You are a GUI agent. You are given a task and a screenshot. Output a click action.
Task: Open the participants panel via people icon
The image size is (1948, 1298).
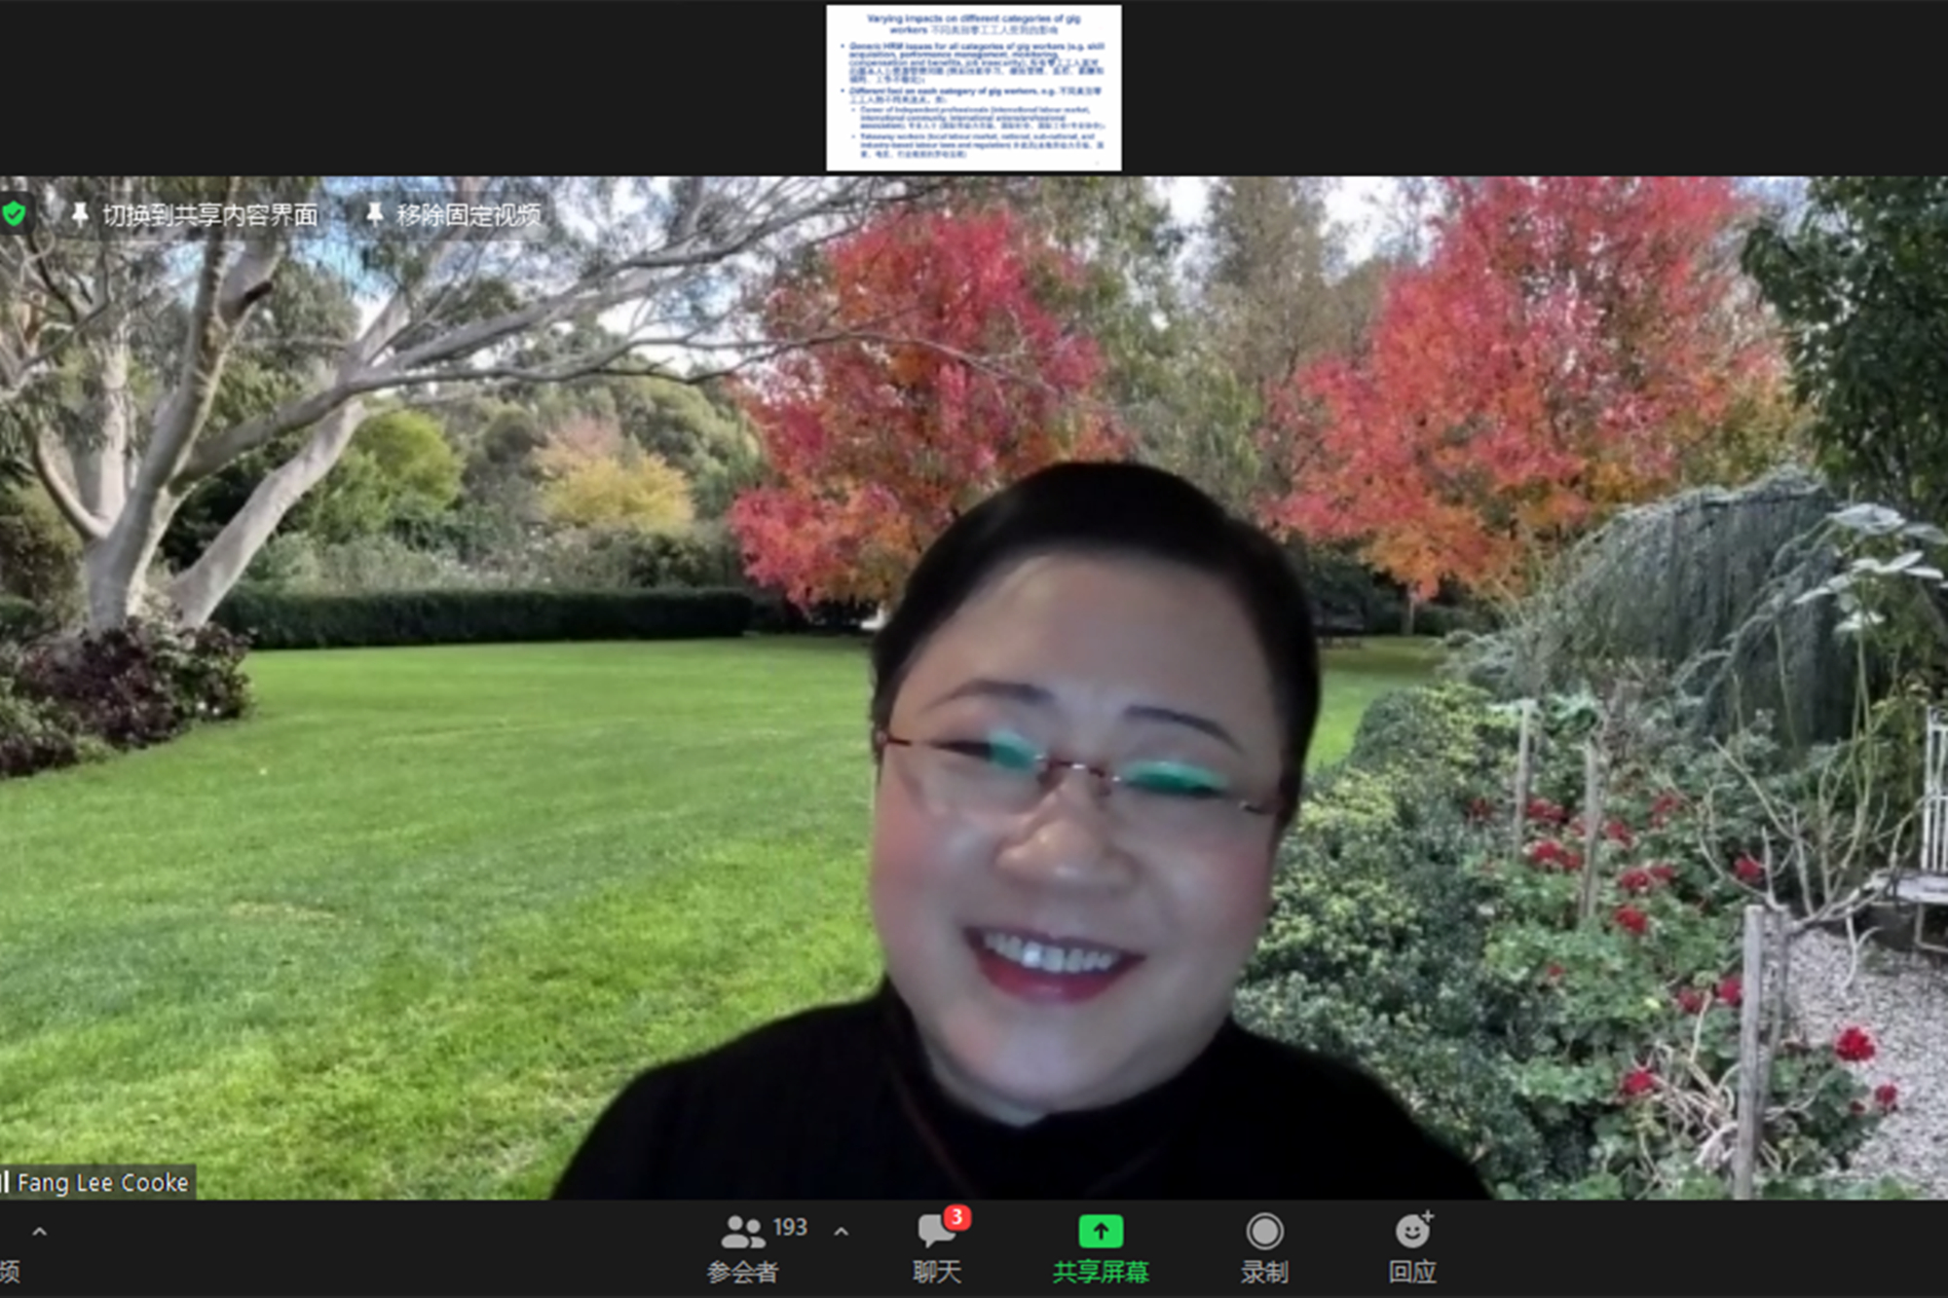[742, 1232]
